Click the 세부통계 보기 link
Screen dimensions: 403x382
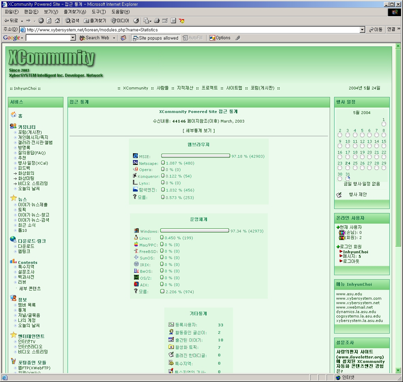[x=198, y=131]
